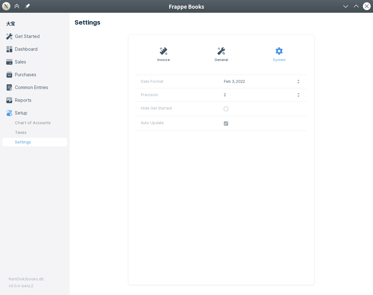Click the RamDisk/books.db file path
This screenshot has width=373, height=295.
26,279
